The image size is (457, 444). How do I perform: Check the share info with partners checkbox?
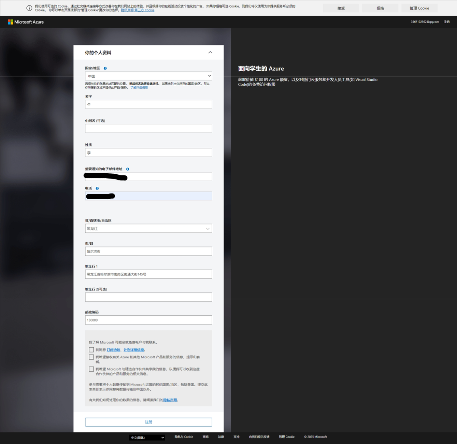pyautogui.click(x=91, y=369)
